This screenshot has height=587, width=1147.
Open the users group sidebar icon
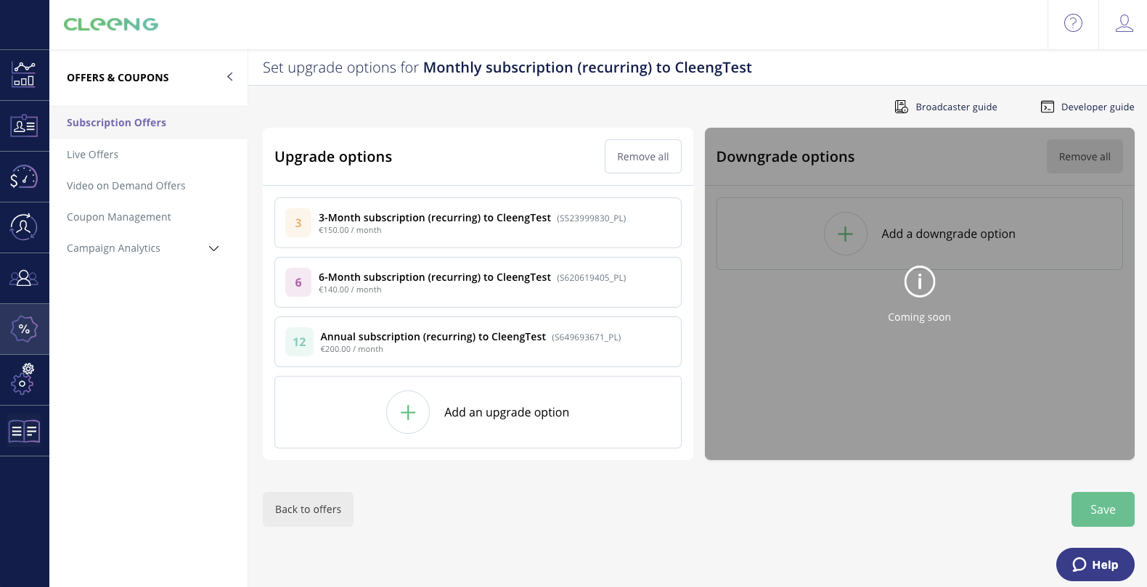[24, 278]
